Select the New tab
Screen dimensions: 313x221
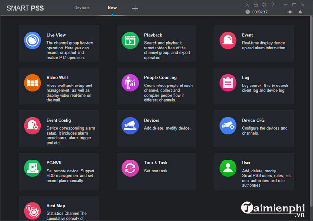(112, 8)
